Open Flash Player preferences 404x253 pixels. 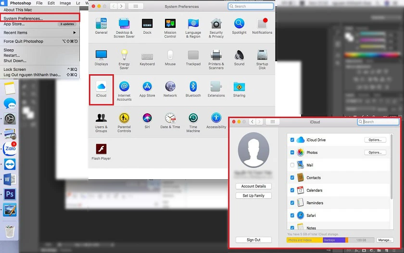[101, 152]
